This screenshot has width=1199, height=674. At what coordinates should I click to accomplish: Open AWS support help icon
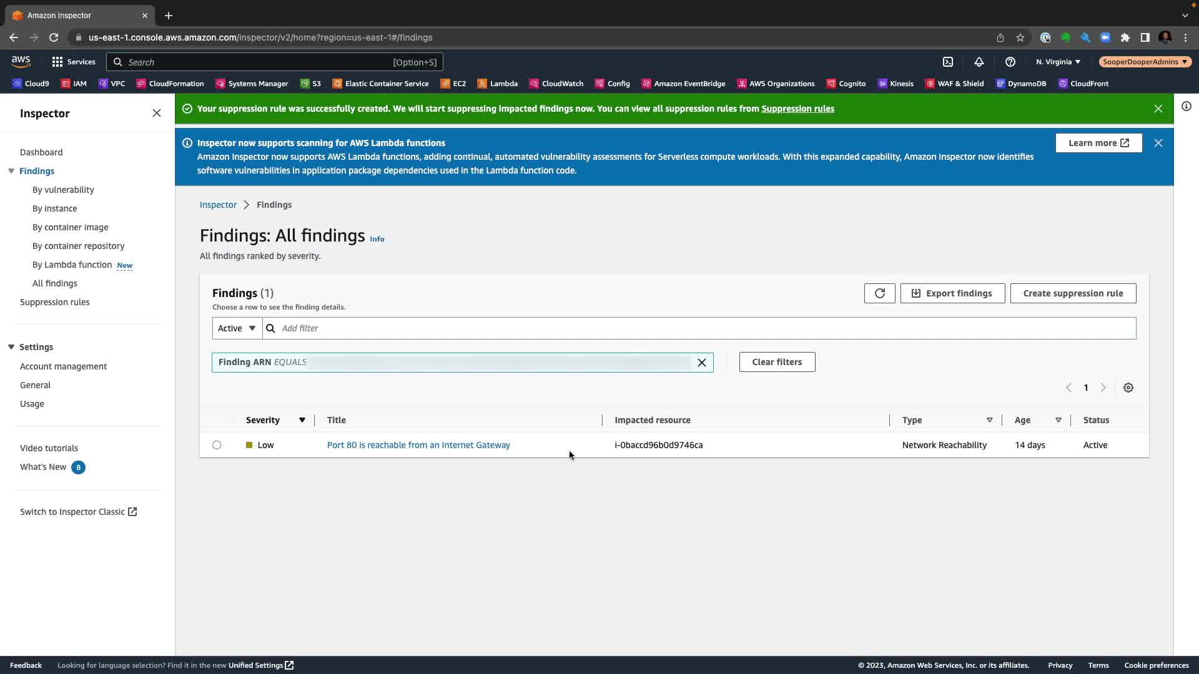point(1010,62)
